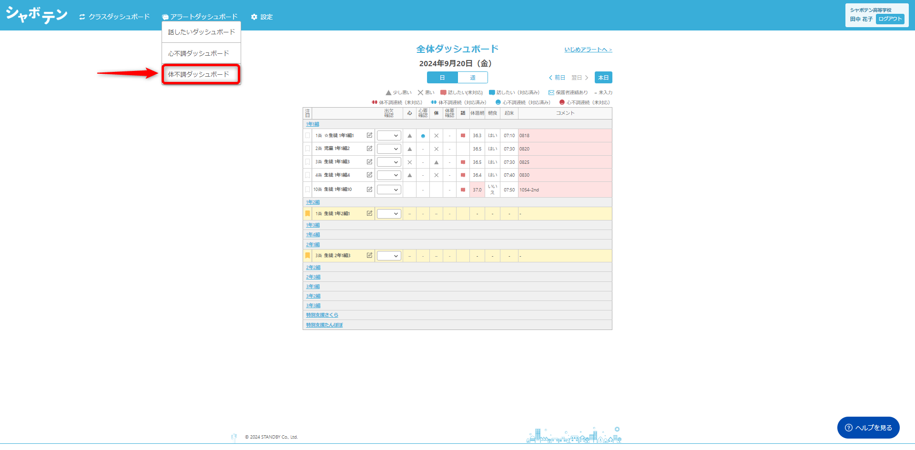
Task: Click the ヘルプを見る help button
Action: click(868, 428)
